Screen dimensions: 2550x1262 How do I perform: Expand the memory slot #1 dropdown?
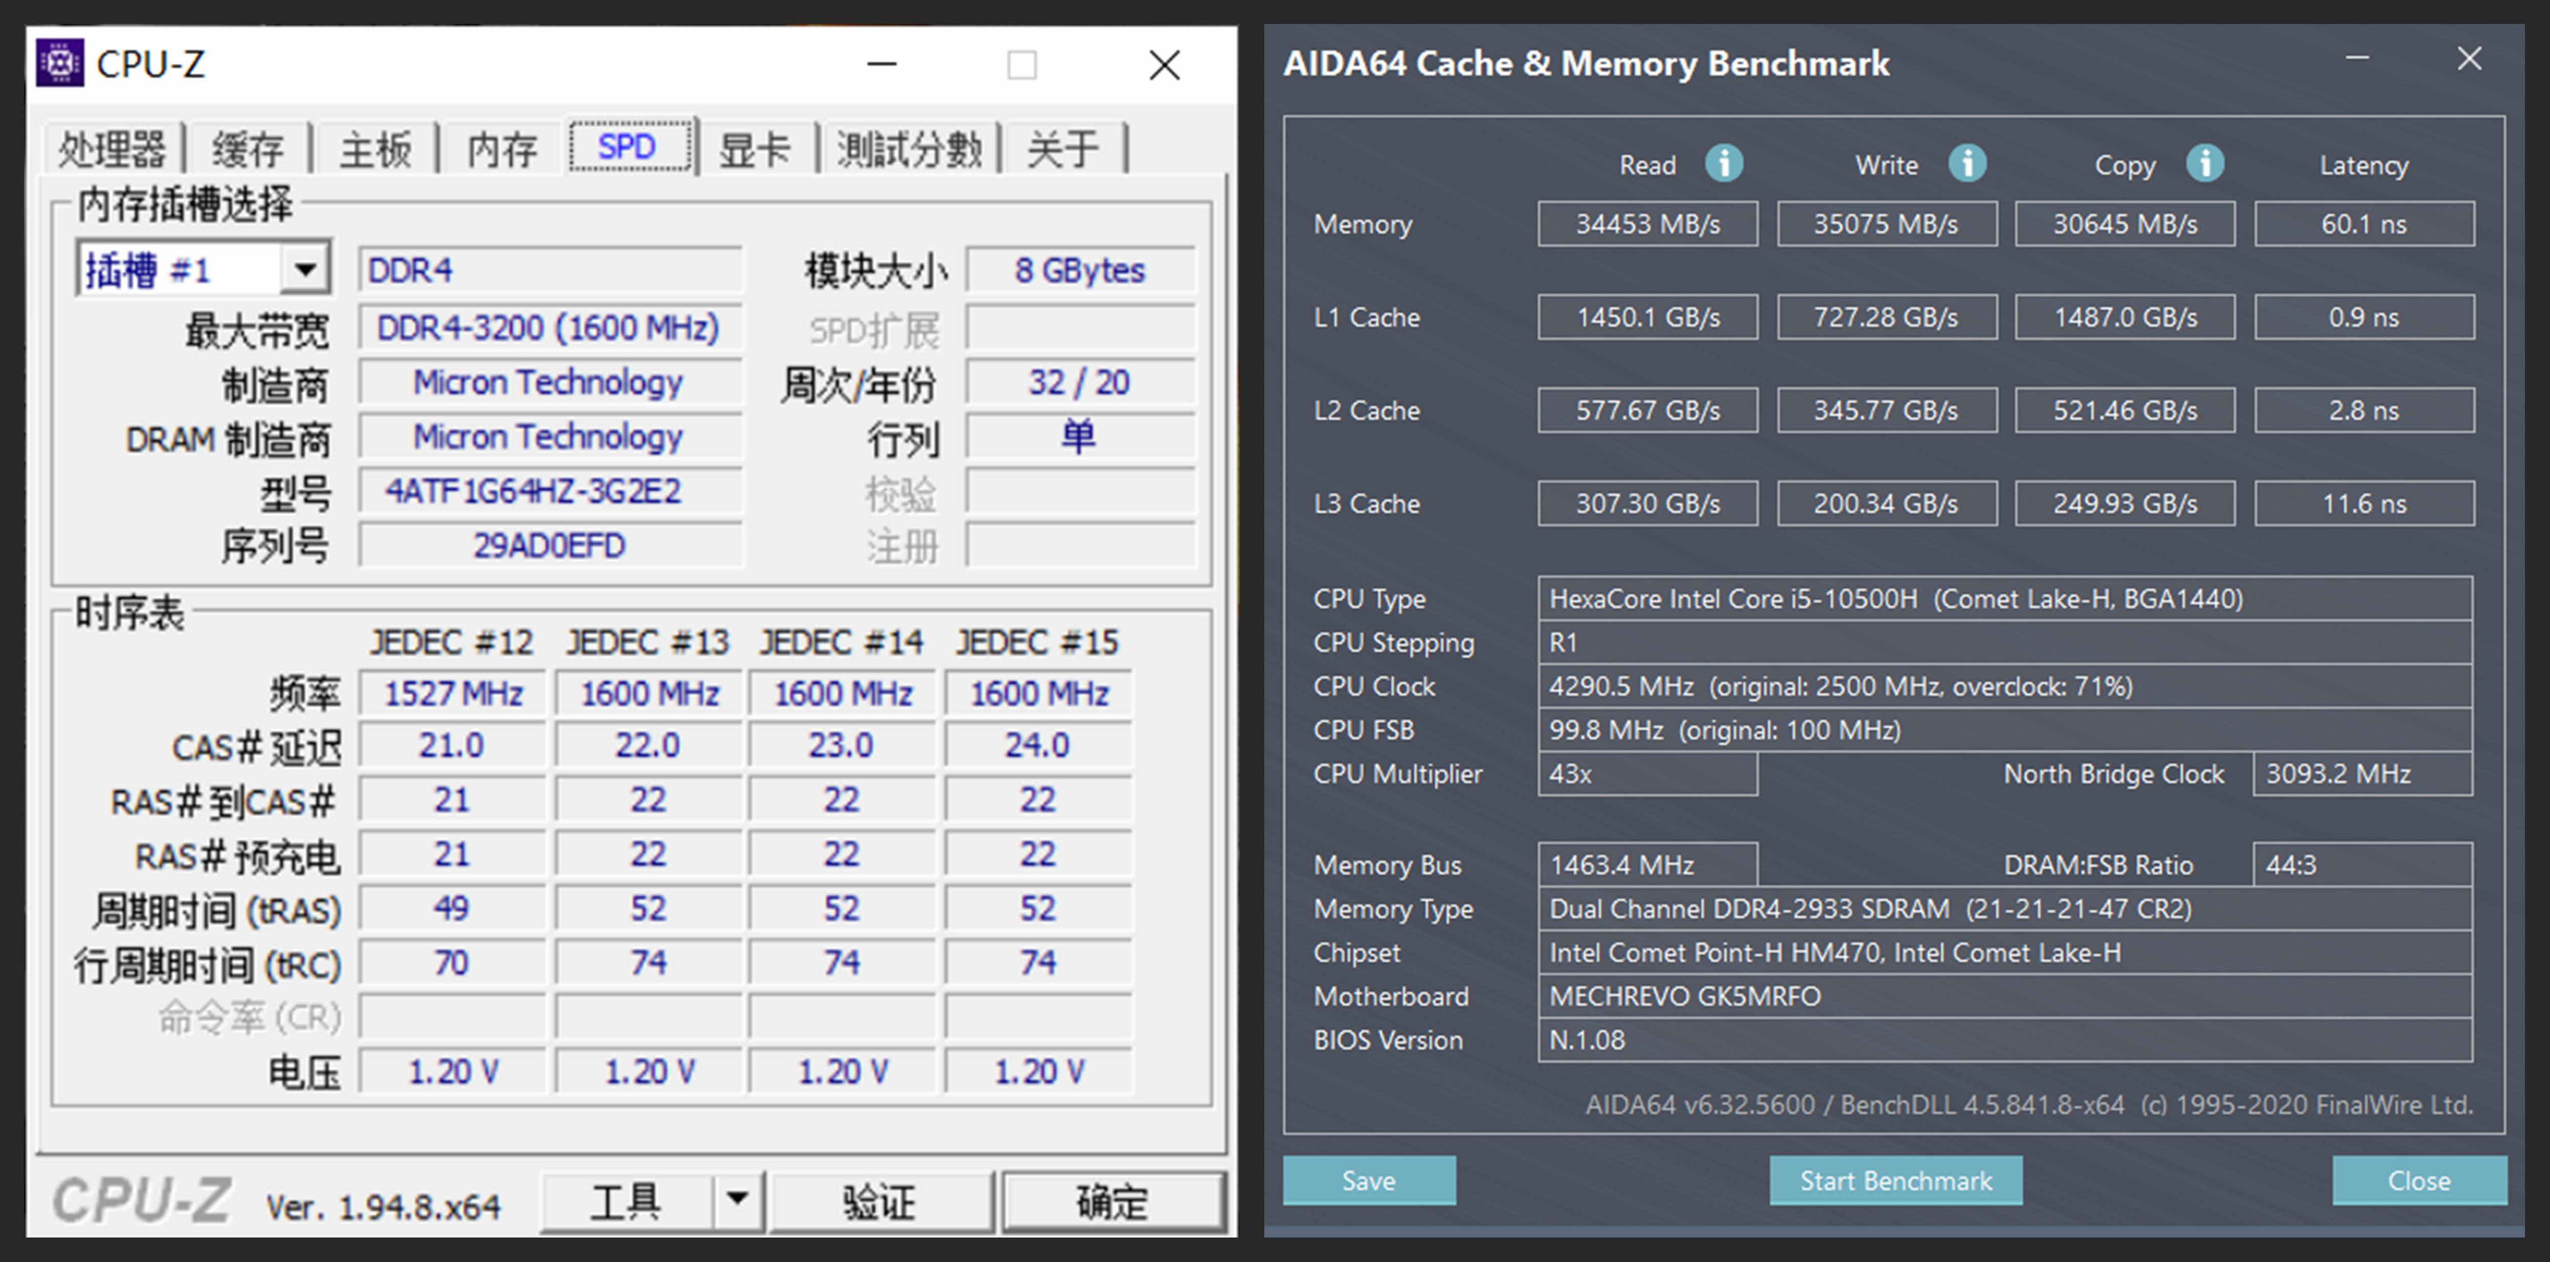coord(304,269)
